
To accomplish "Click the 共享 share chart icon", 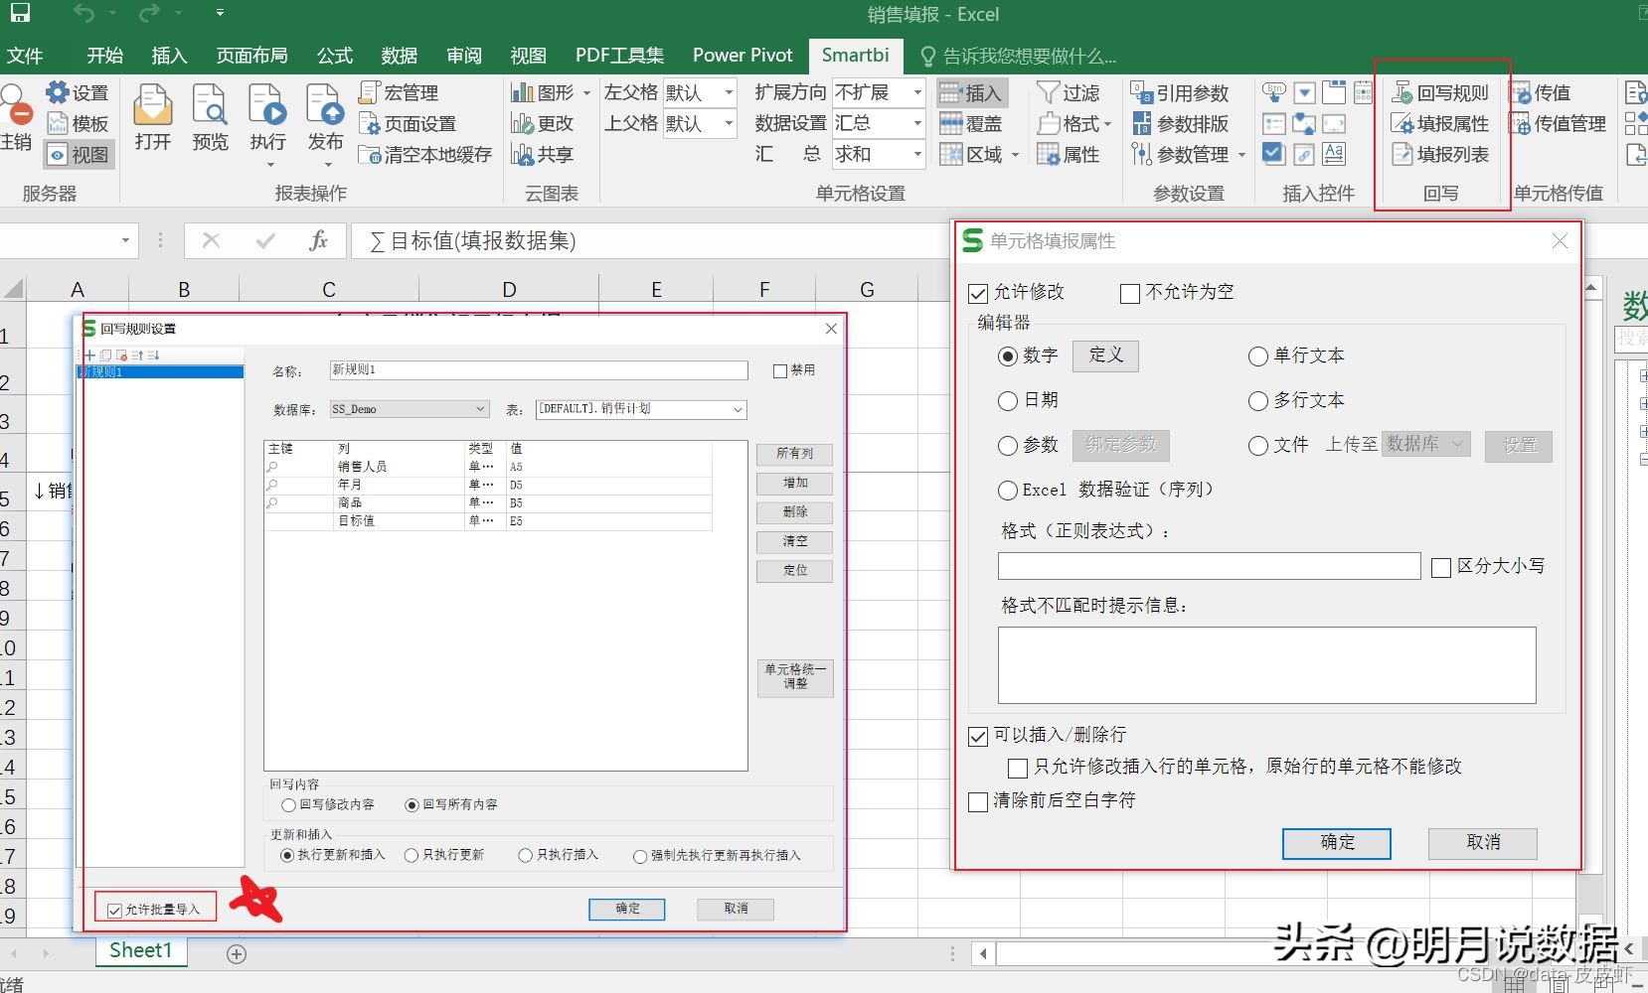I will (x=543, y=155).
